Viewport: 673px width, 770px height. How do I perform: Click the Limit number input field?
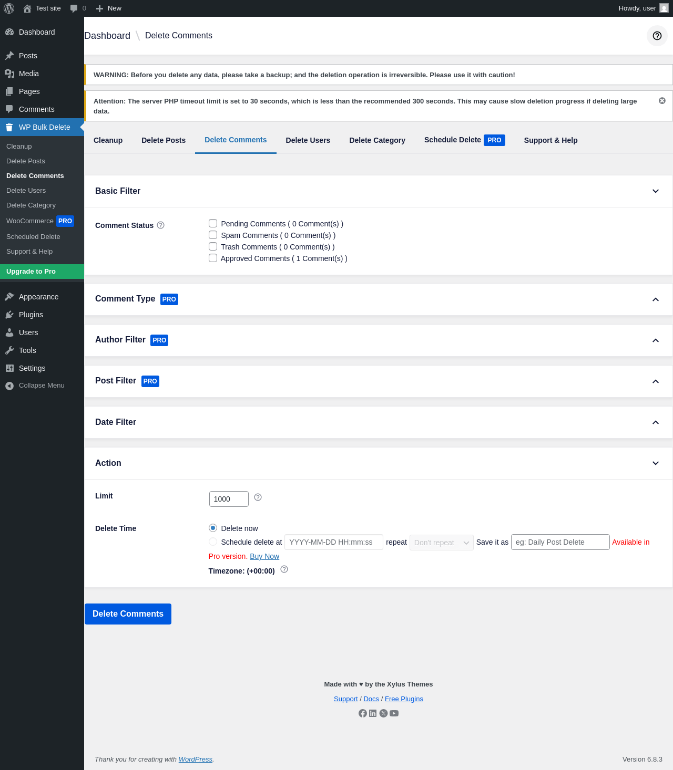[229, 499]
